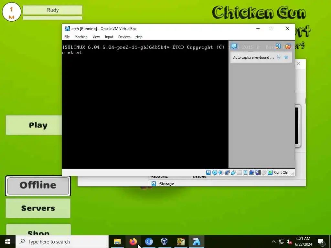
Task: Close the background VirtualBox Manager pane
Action: (x=298, y=64)
